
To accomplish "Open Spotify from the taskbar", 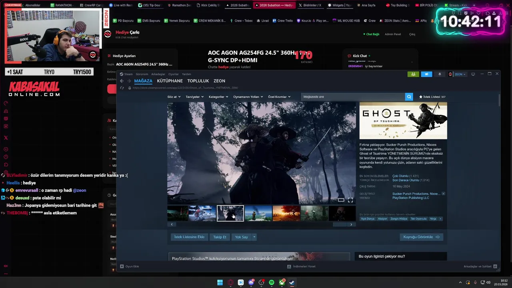I will 272,282.
